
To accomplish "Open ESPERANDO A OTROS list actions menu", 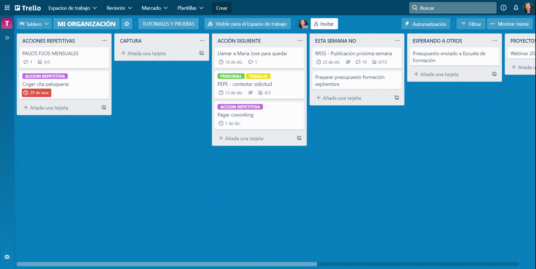I will point(495,40).
